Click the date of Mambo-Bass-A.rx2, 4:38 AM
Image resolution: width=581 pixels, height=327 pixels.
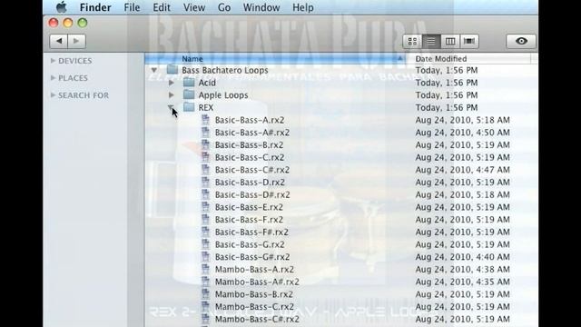click(x=462, y=269)
